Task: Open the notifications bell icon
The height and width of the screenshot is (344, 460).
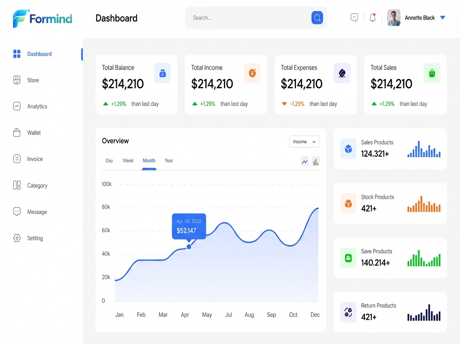Action: 373,18
